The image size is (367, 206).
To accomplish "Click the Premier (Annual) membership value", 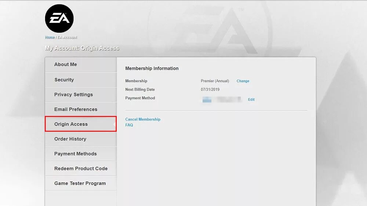I will [215, 81].
